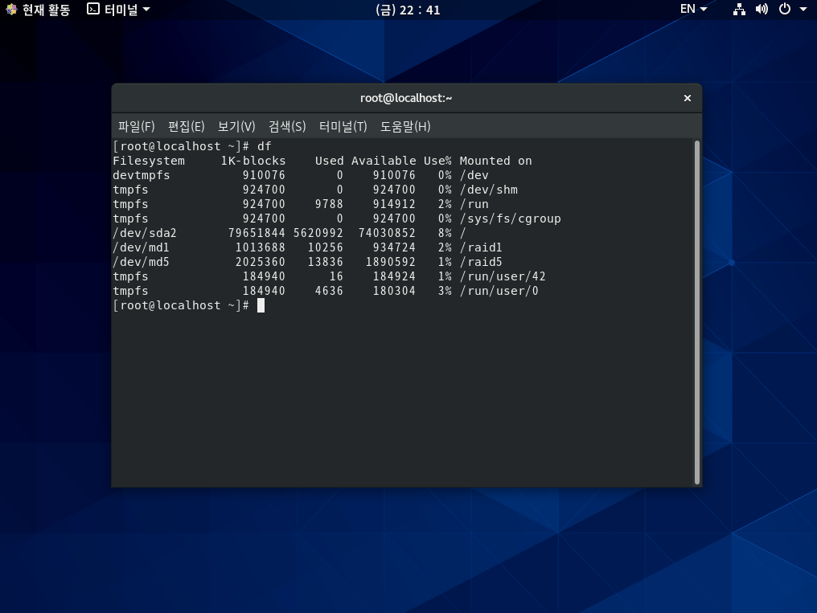Click the Used value 4636
Screen dimensions: 817x613
click(x=330, y=292)
